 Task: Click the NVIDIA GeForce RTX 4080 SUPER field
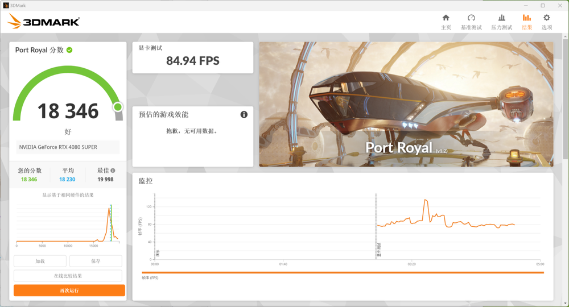pos(68,147)
